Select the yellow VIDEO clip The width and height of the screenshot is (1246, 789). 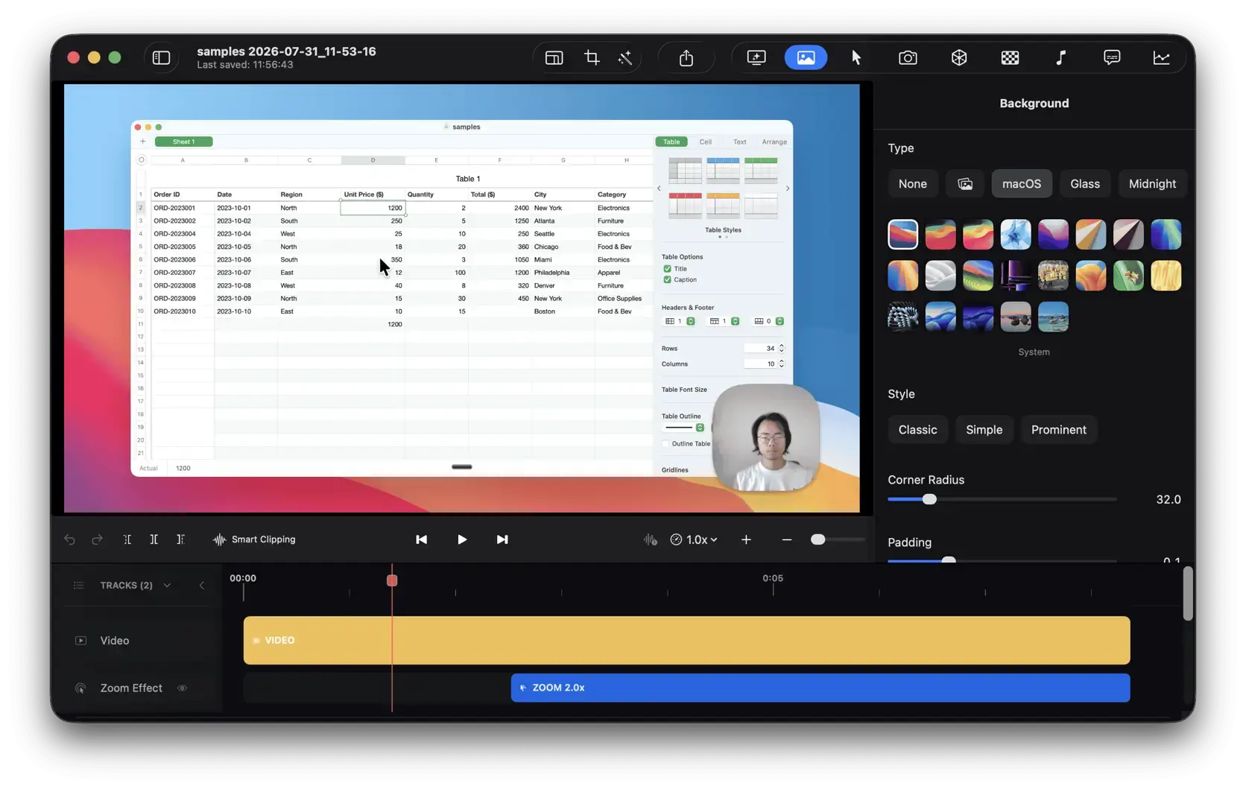point(686,641)
